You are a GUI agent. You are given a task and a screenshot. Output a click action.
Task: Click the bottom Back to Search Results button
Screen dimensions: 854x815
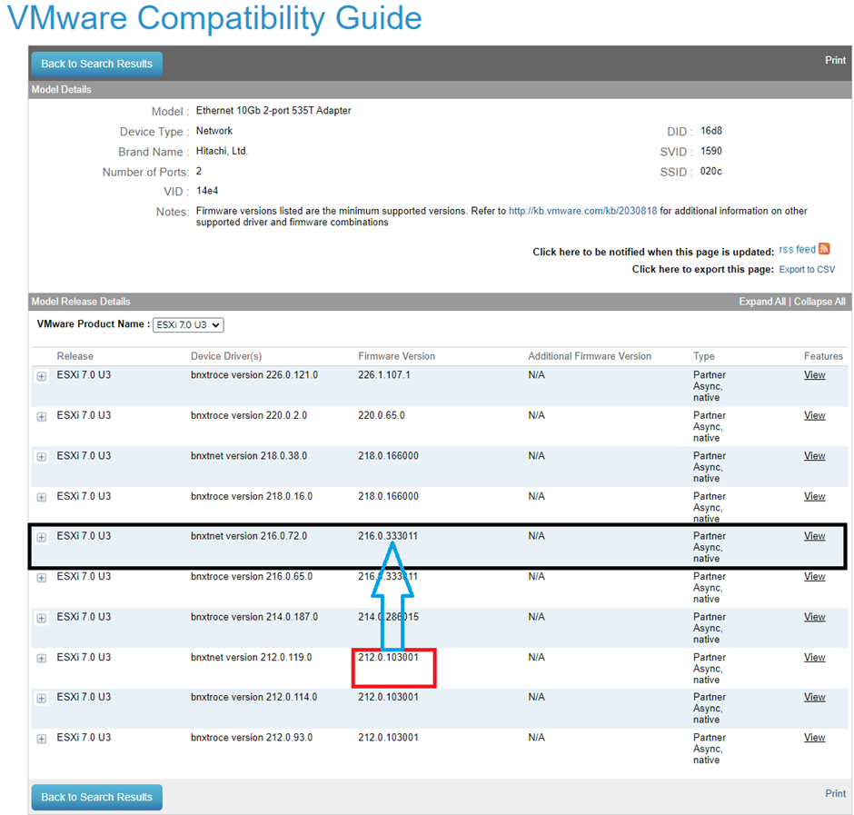(97, 797)
